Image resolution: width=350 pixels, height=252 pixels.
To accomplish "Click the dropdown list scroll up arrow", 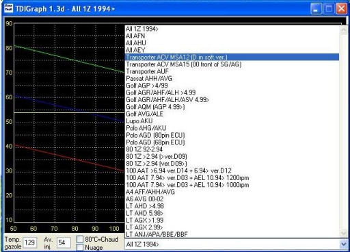I will (344, 30).
